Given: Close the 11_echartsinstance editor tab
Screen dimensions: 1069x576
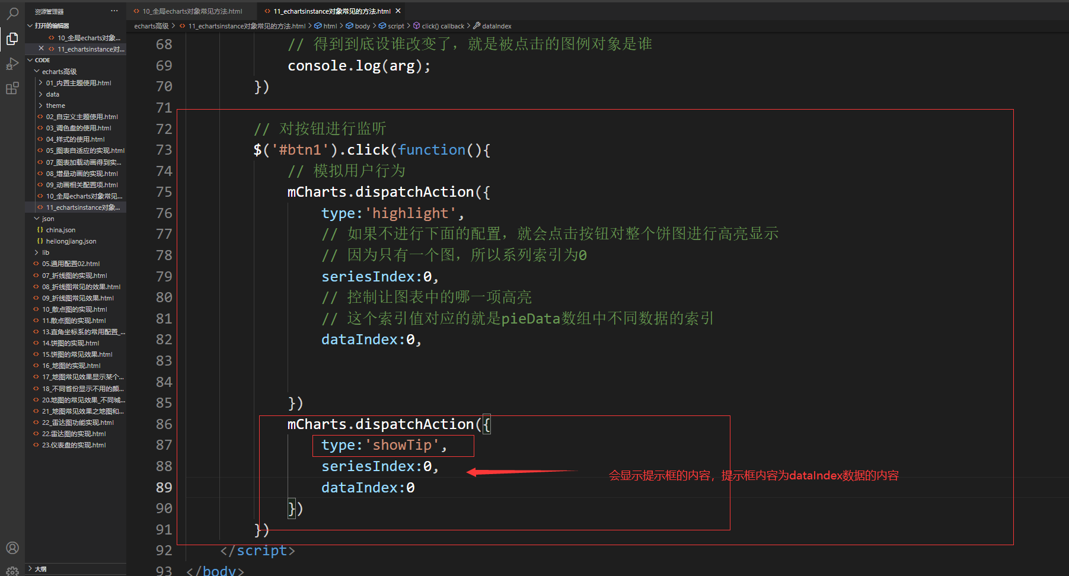Looking at the screenshot, I should click(x=398, y=11).
